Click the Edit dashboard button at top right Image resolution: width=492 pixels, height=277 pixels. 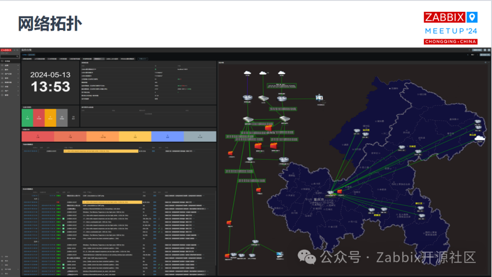[477, 50]
